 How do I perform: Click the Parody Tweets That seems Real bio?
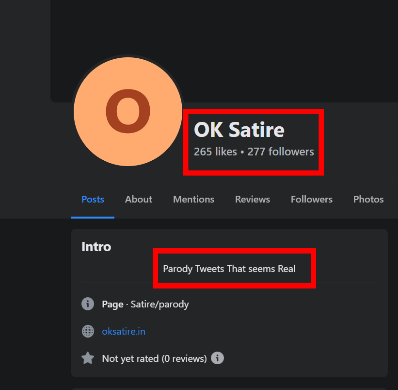[229, 269]
